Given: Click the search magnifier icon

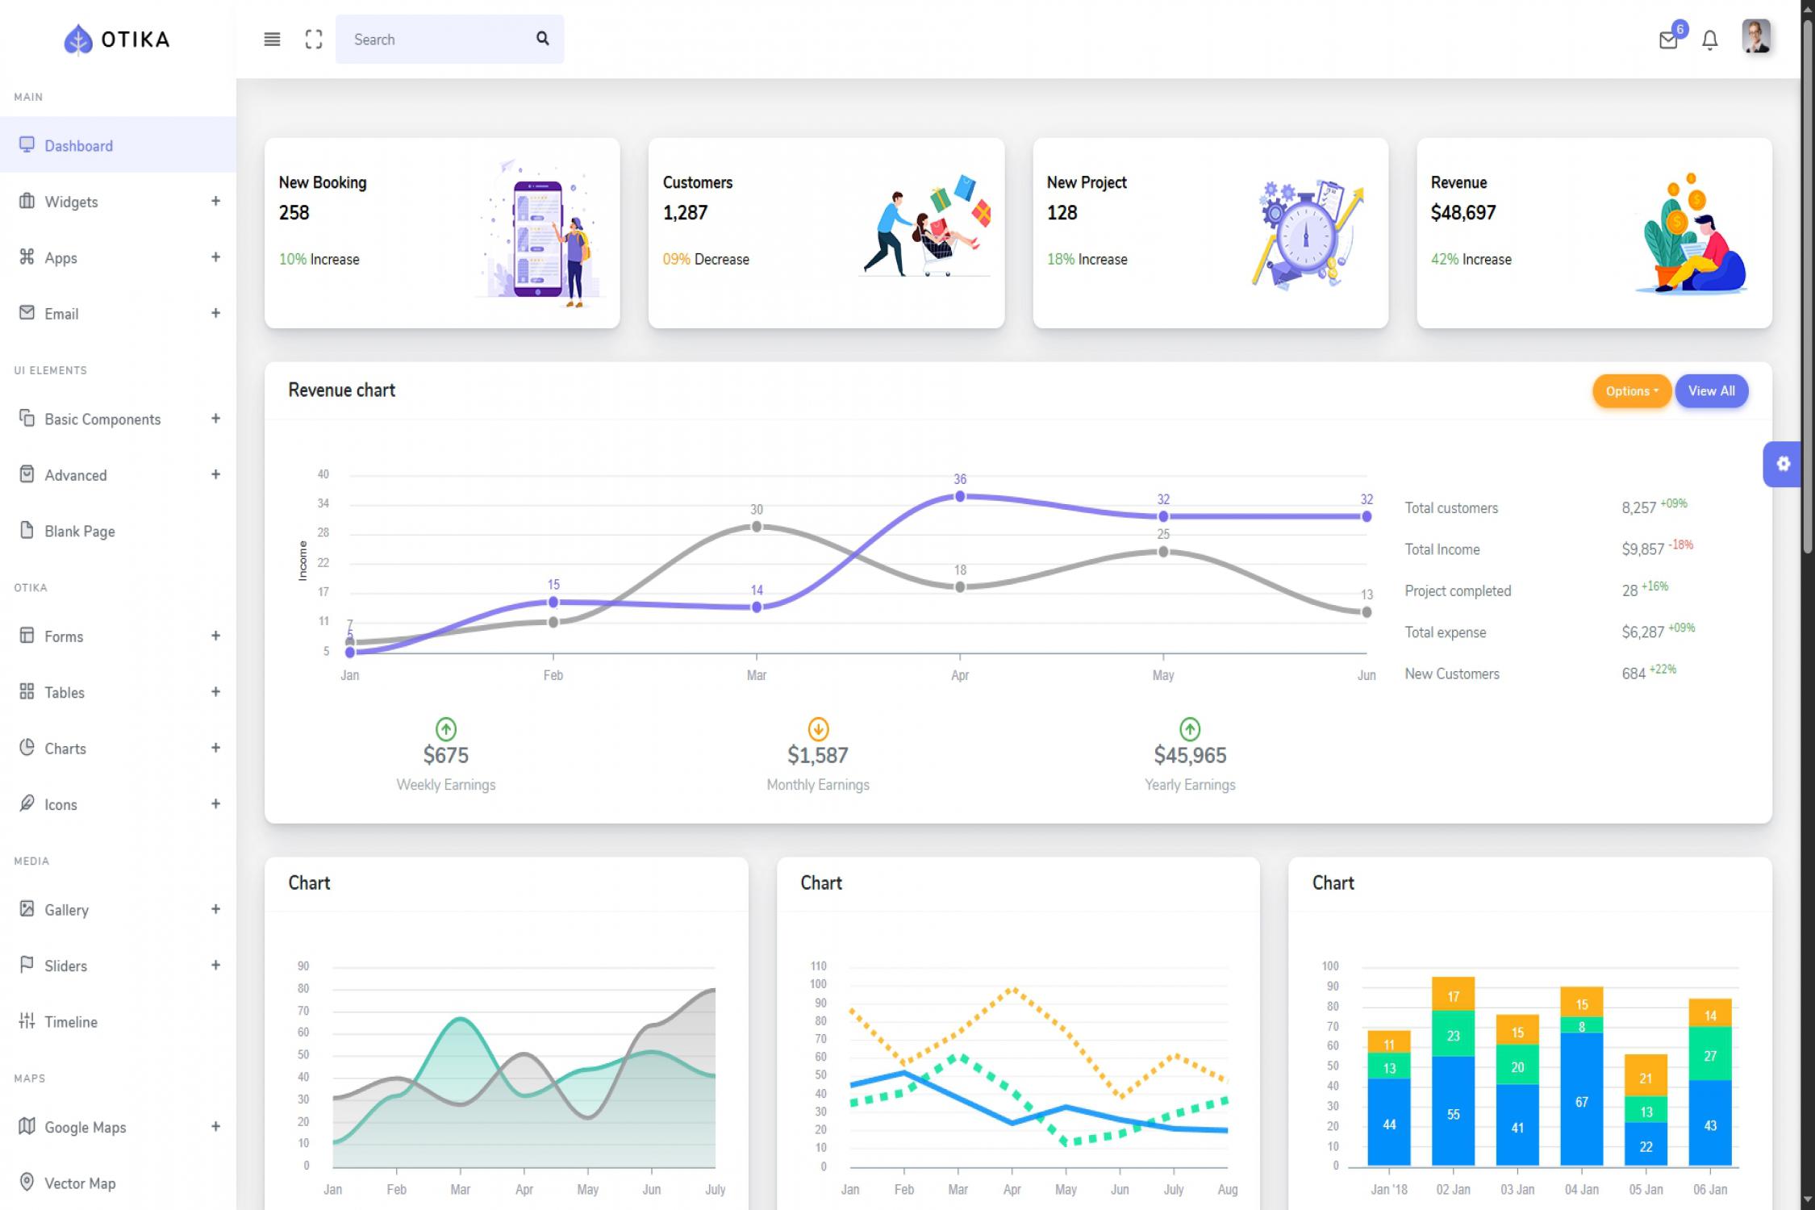Looking at the screenshot, I should (x=541, y=39).
